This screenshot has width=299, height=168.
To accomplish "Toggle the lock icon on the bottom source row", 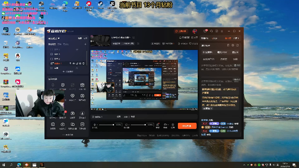I will (x=77, y=68).
